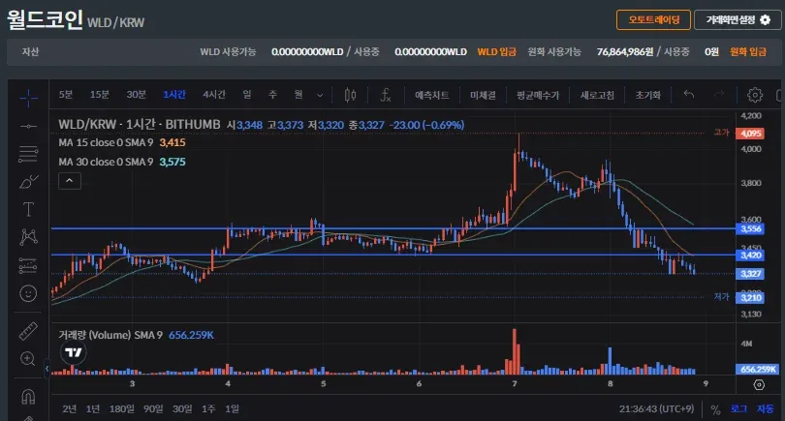
Task: Click the current price label 3,327
Action: (750, 274)
